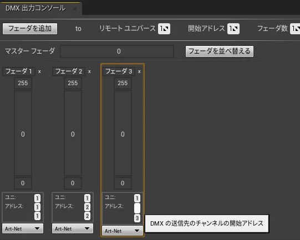Click the フェーダ数 value box
Screen dimensions: 300x240
coord(295,29)
